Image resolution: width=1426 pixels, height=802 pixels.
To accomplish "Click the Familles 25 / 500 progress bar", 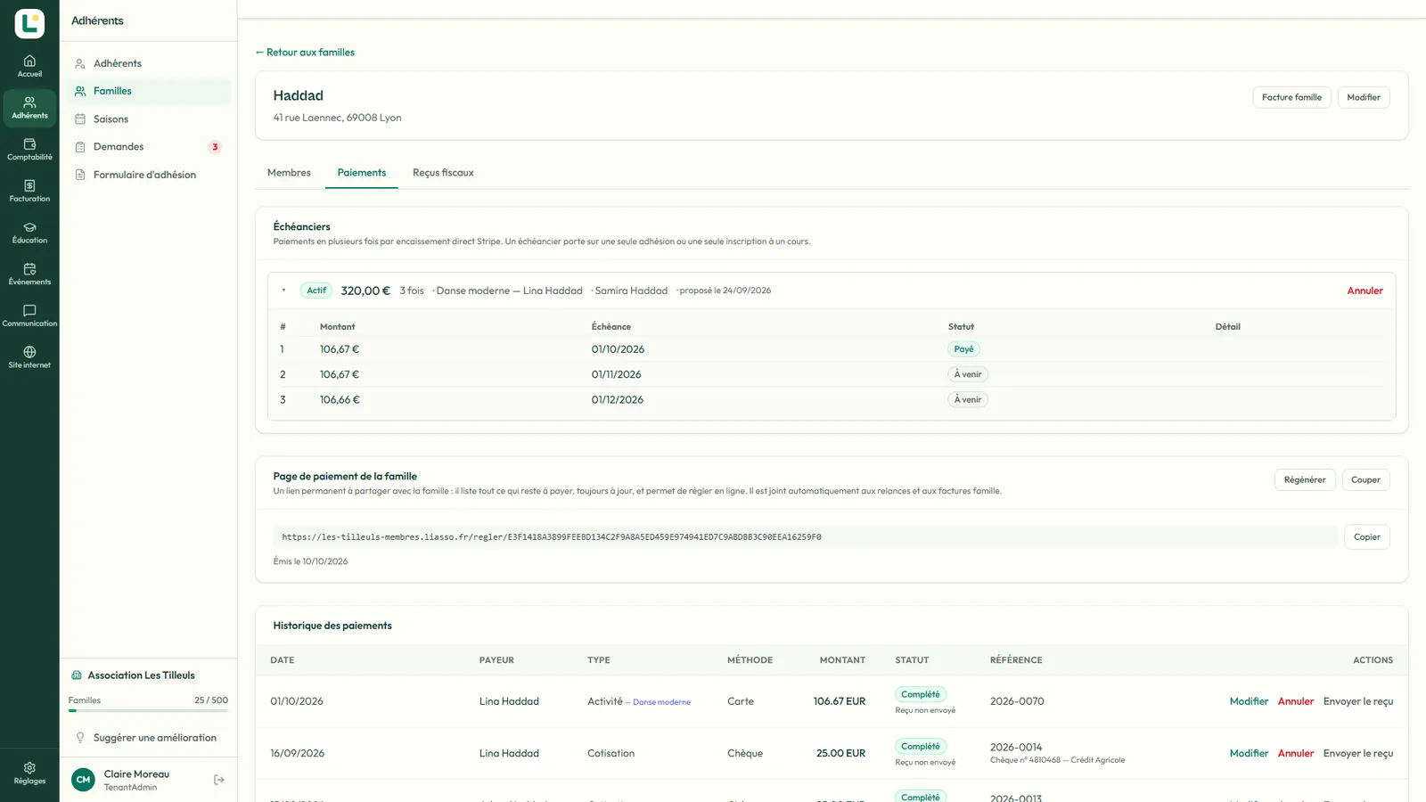I will coord(148,710).
